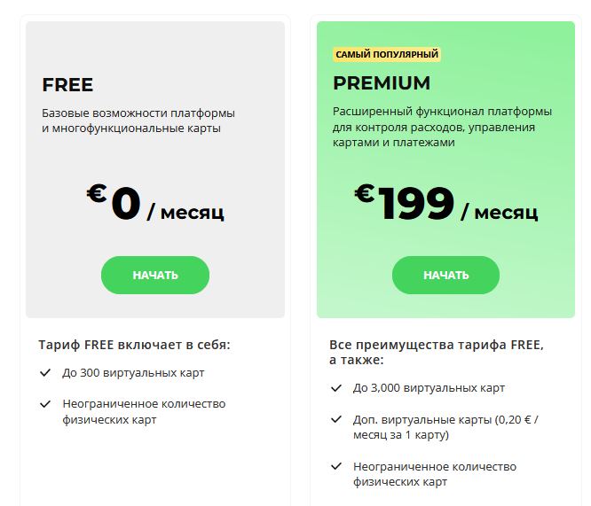Click the checkmark beside "До 300 виртуальных карт"
Image resolution: width=591 pixels, height=506 pixels.
pos(45,373)
